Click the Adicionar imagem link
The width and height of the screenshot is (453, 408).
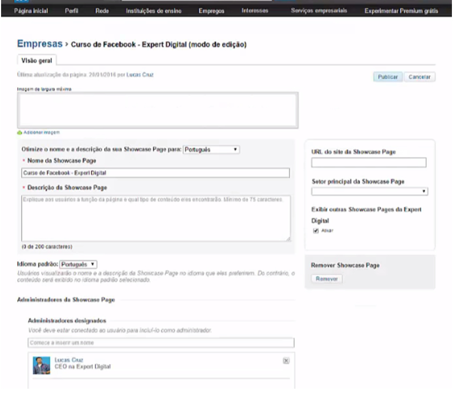coord(41,132)
